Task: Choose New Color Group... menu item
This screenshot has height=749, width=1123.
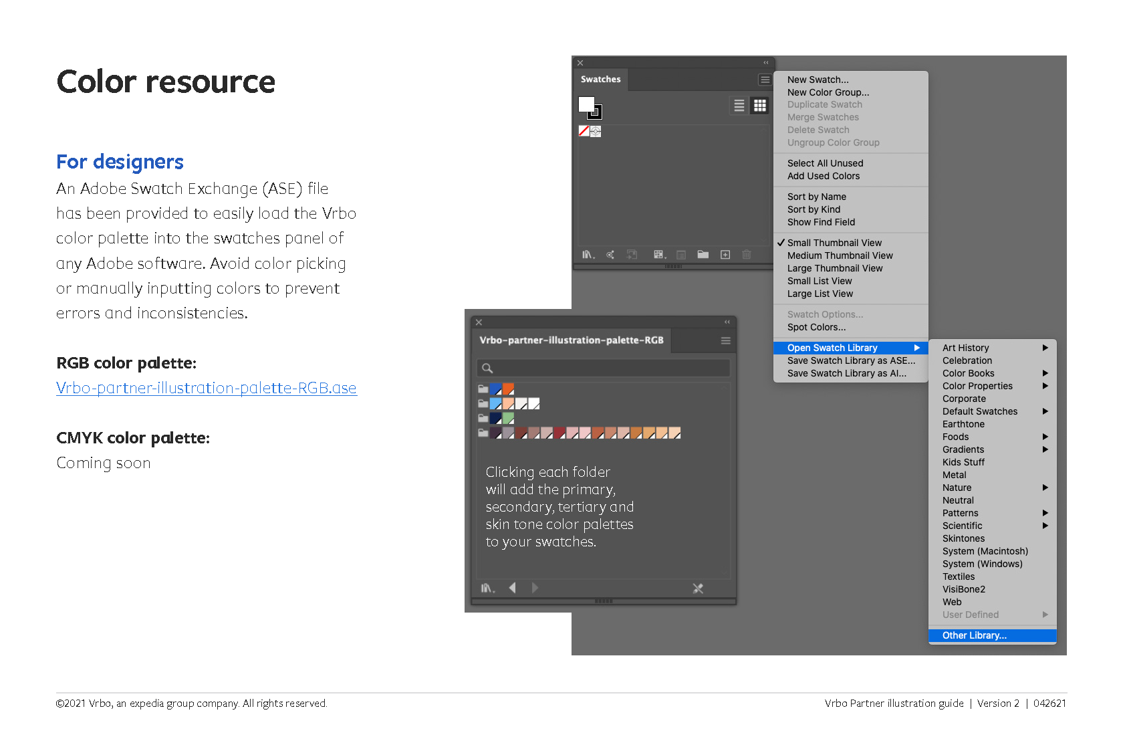Action: [x=851, y=92]
